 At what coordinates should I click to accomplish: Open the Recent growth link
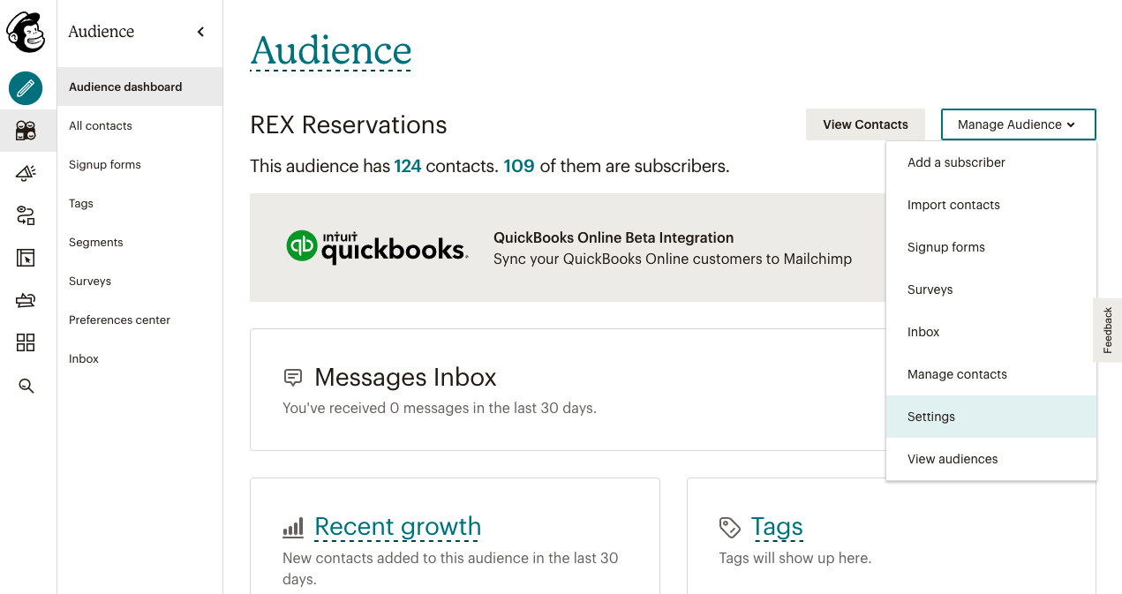pyautogui.click(x=397, y=527)
